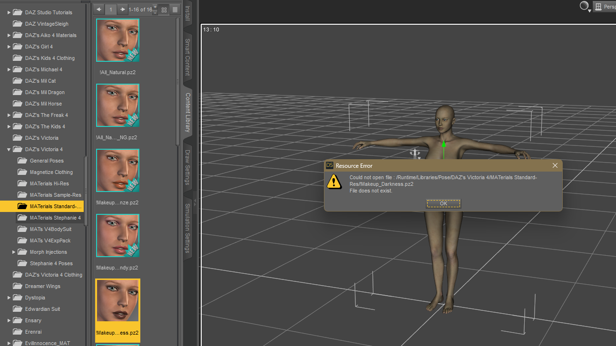Click the green Y-axis translate arrow
Screen dimensions: 616x346
coord(443,145)
